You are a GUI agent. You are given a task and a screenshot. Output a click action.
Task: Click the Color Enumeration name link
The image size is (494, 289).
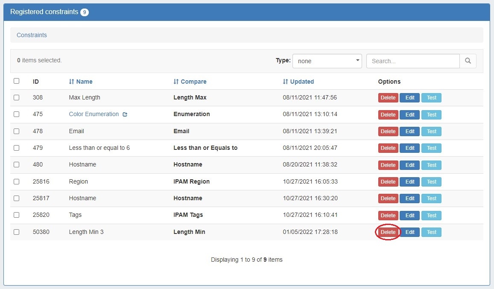tap(94, 114)
